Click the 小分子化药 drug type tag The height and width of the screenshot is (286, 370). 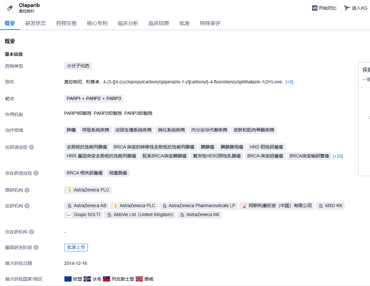click(78, 66)
